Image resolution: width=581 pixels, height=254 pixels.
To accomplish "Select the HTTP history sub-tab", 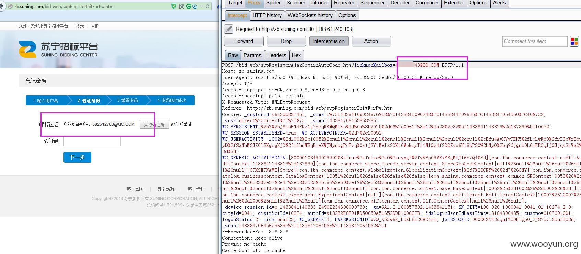I will pyautogui.click(x=267, y=15).
